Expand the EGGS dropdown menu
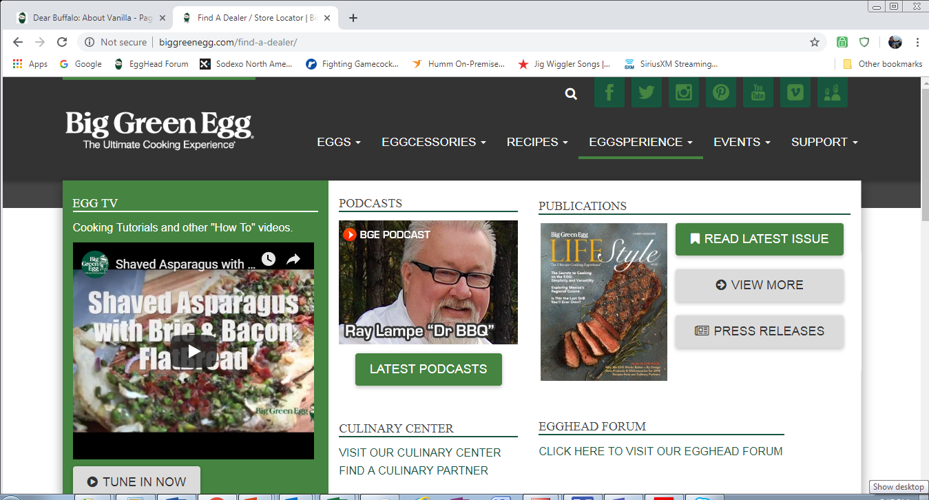929x500 pixels. point(339,142)
